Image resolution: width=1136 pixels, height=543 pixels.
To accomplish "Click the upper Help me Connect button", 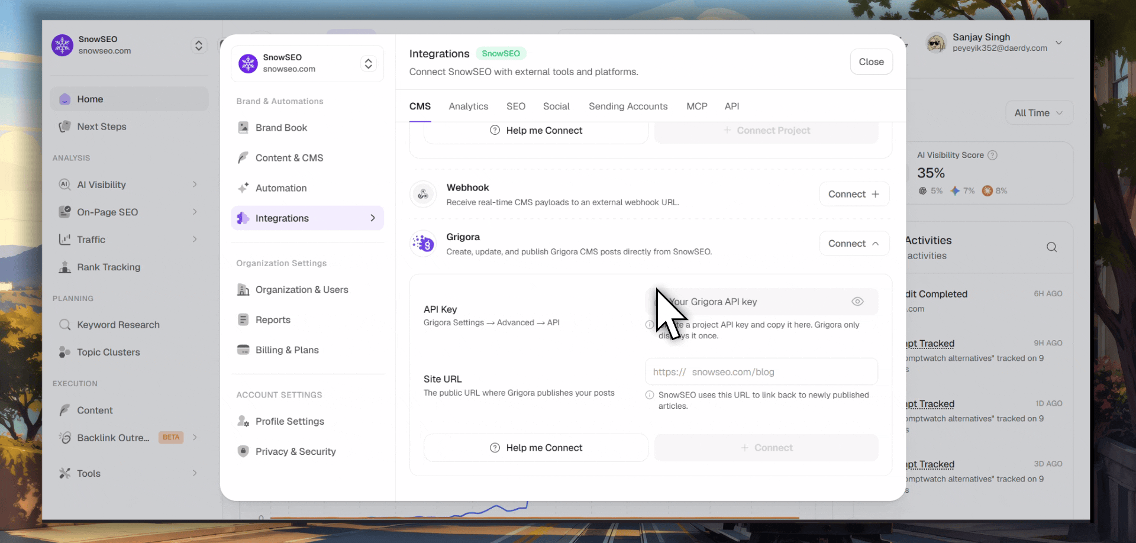I will coord(535,131).
